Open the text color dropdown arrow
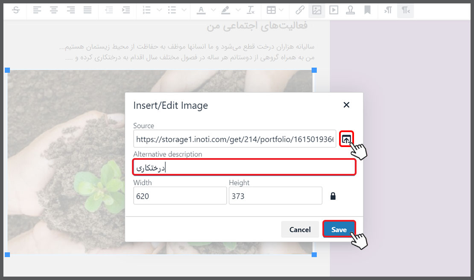The height and width of the screenshot is (280, 474). [214, 10]
